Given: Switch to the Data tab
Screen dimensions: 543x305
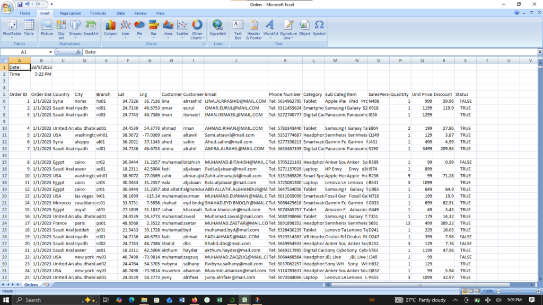Looking at the screenshot, I should (x=120, y=13).
